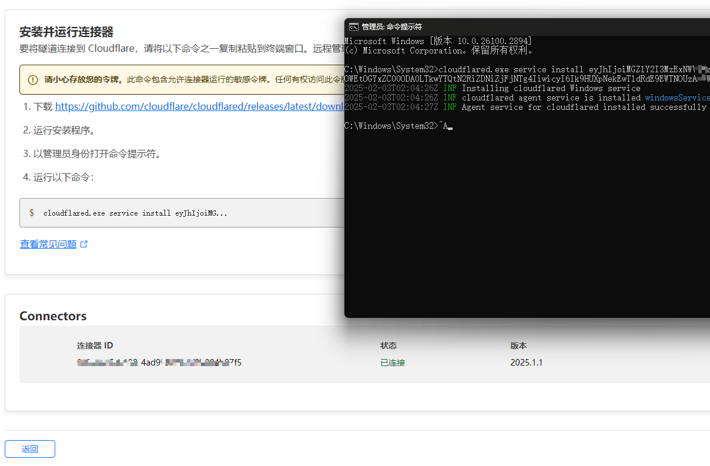
Task: Click inside the command prompt output area
Action: [x=500, y=206]
